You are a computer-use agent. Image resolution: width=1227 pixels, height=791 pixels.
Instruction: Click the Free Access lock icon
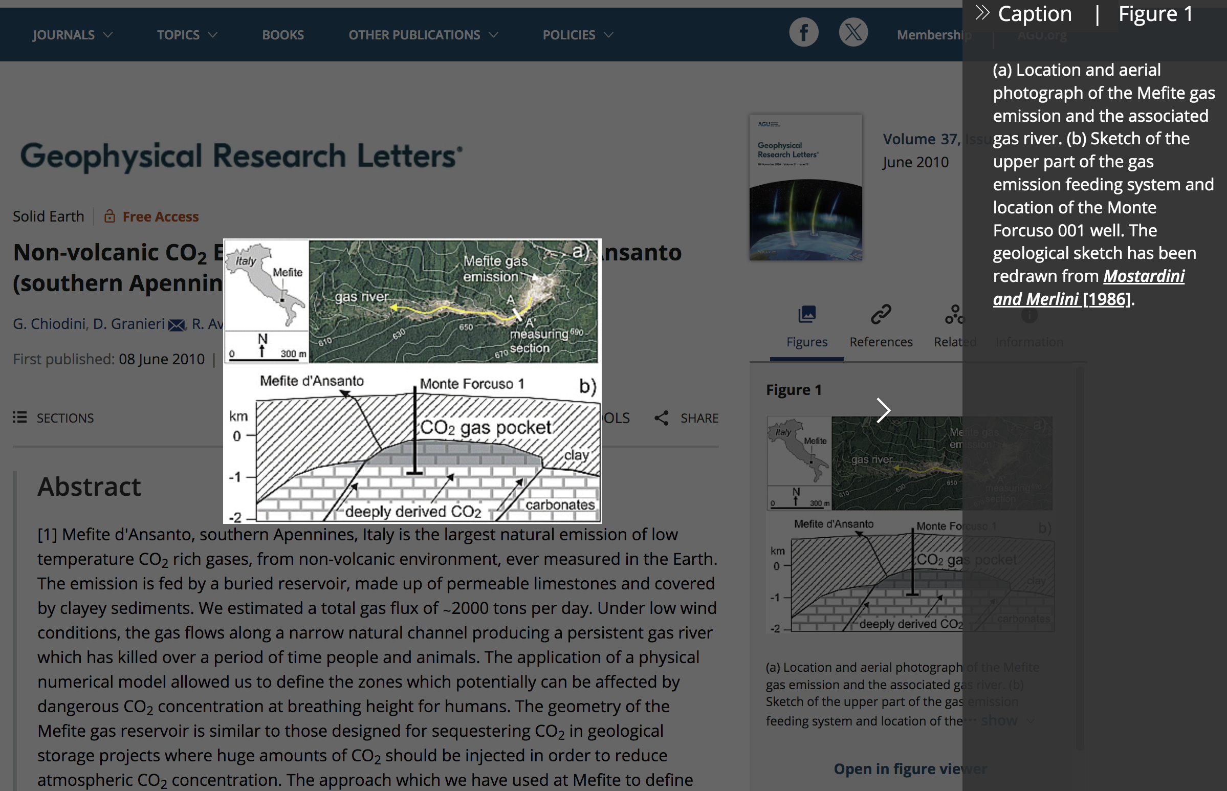click(109, 216)
